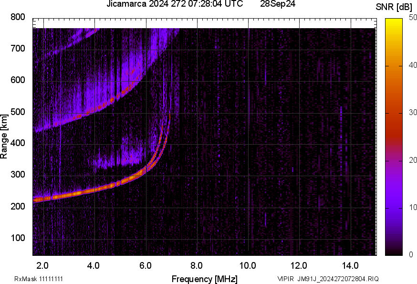Click the frequency tick label '10.0'
Screen dimensions: 417x284
point(248,265)
